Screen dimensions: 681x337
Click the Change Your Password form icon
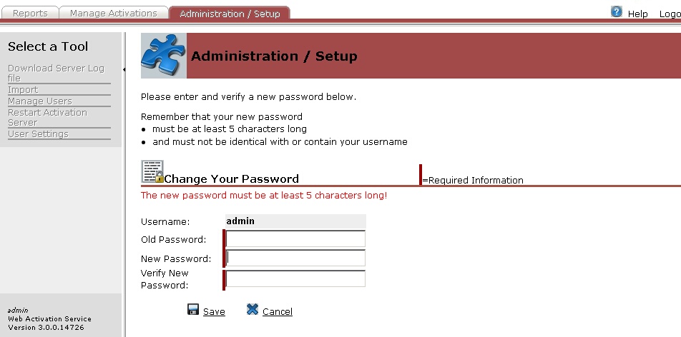152,171
